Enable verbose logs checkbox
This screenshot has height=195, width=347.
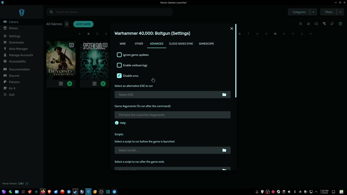pos(119,65)
